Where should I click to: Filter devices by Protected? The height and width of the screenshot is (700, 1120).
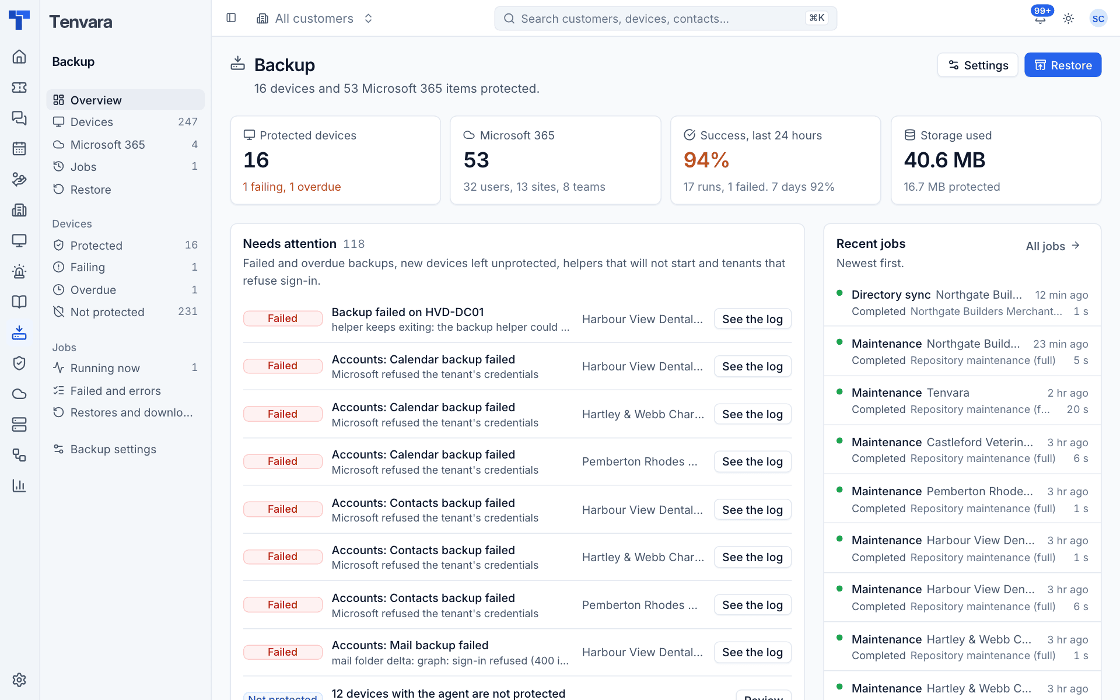point(125,245)
